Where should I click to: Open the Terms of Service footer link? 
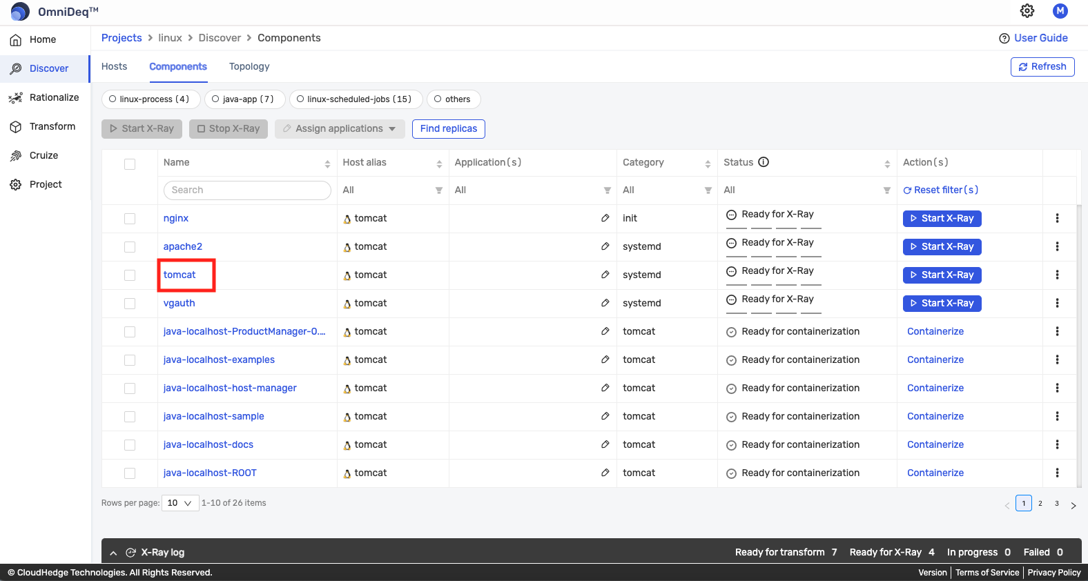987,573
